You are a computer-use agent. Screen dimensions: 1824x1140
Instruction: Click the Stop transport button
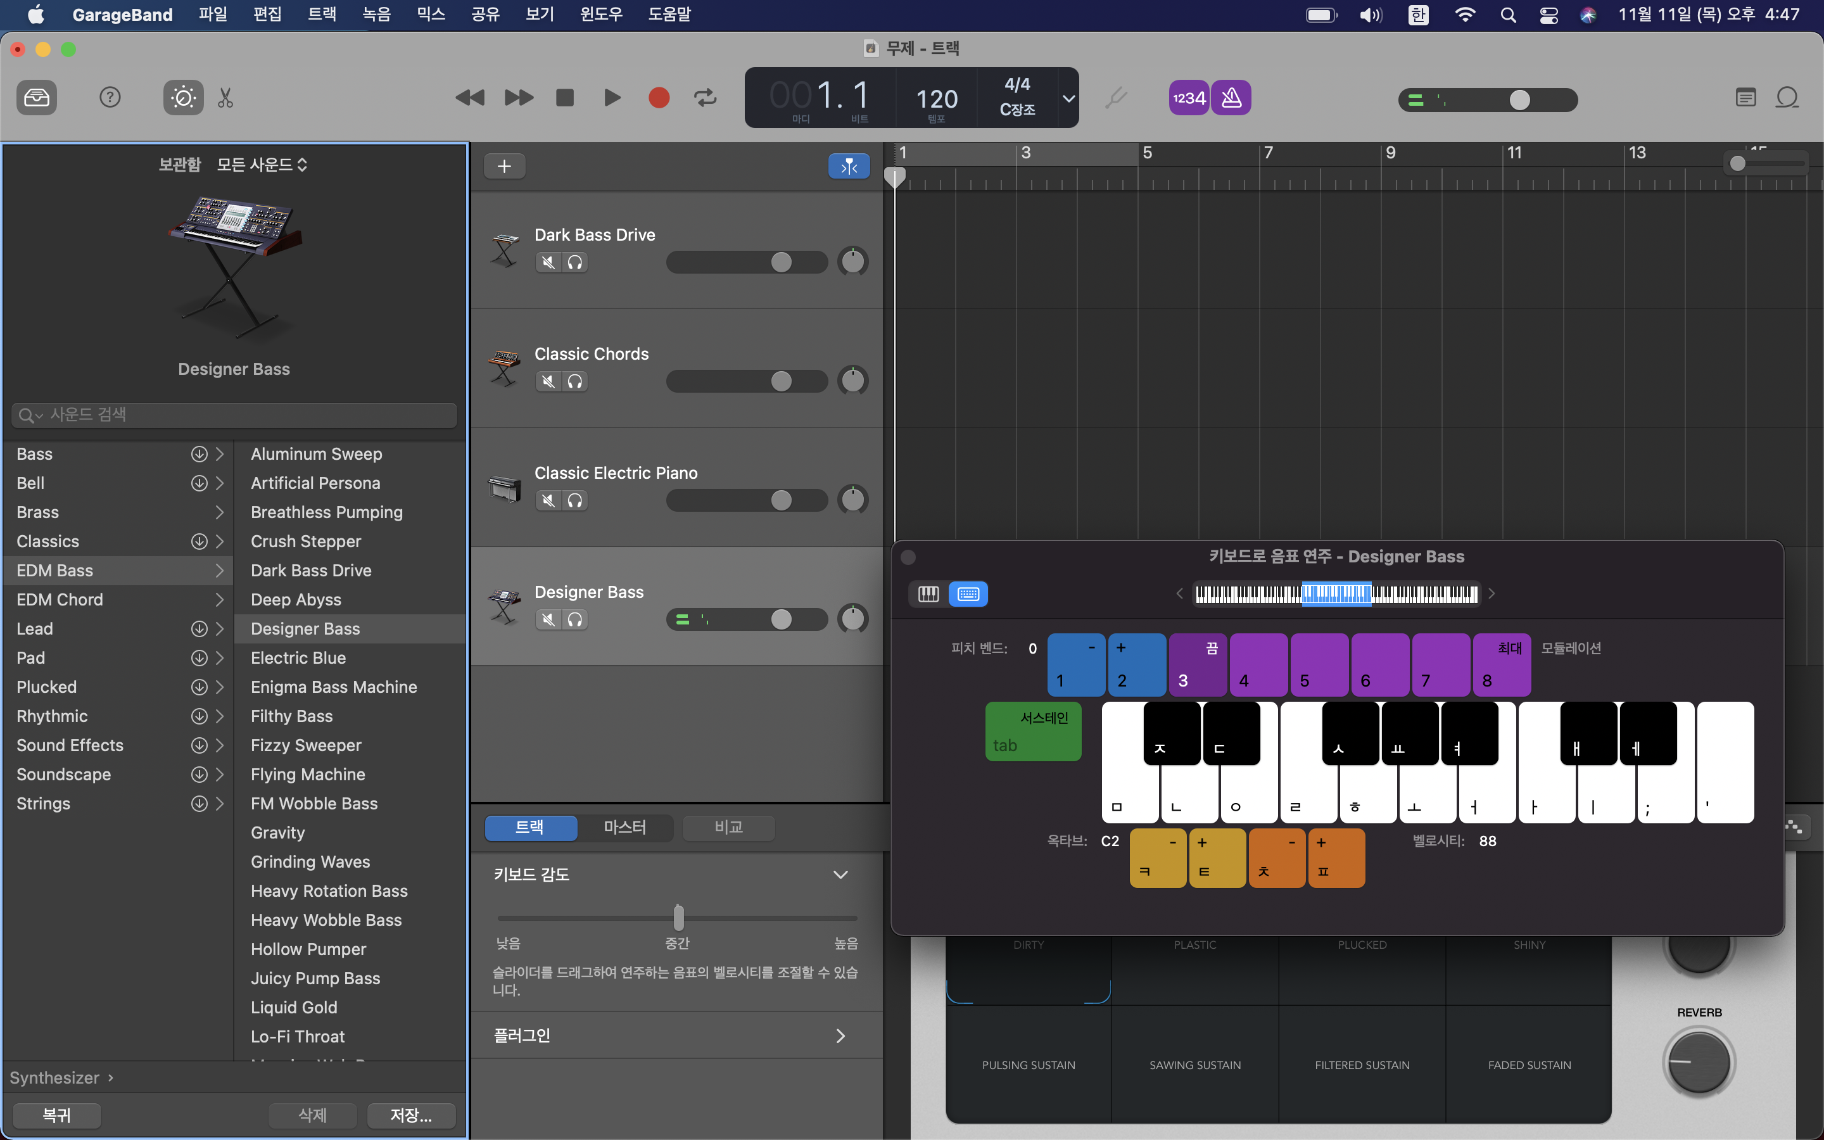click(x=564, y=98)
